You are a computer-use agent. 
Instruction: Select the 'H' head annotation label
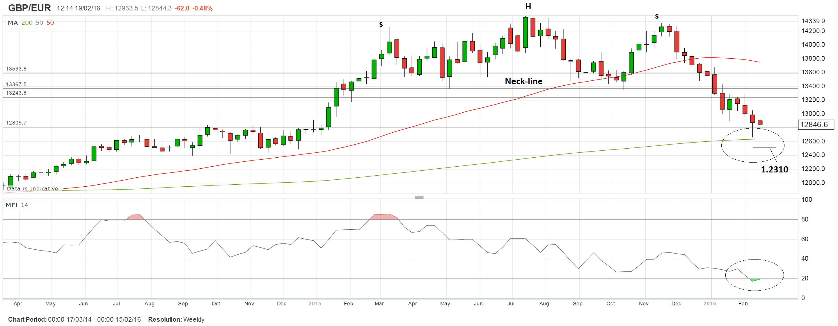[528, 6]
